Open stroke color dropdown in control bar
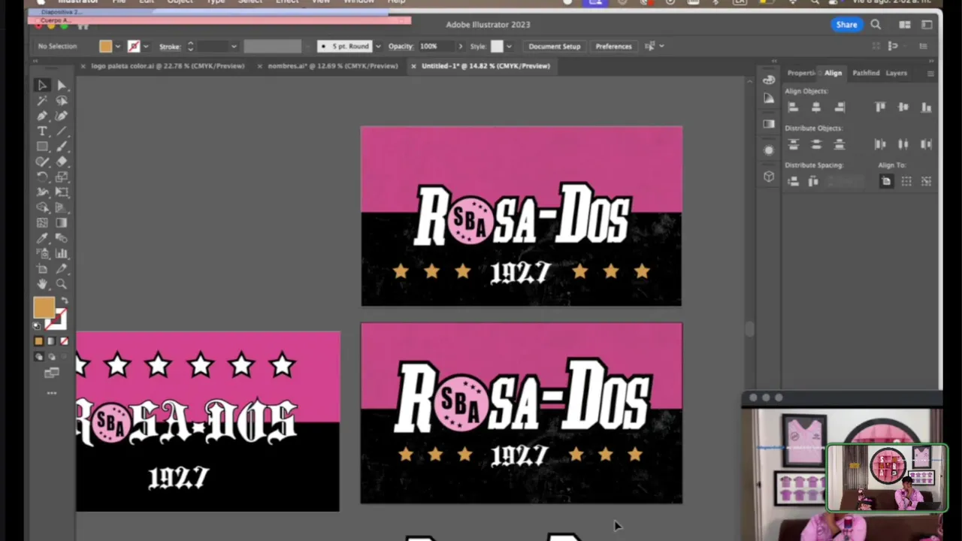962x541 pixels. point(145,47)
